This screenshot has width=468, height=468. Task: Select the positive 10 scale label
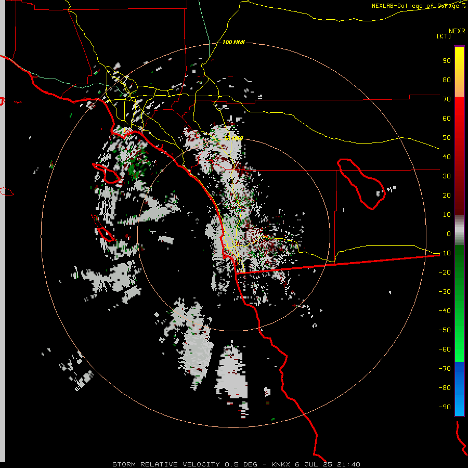click(x=447, y=215)
